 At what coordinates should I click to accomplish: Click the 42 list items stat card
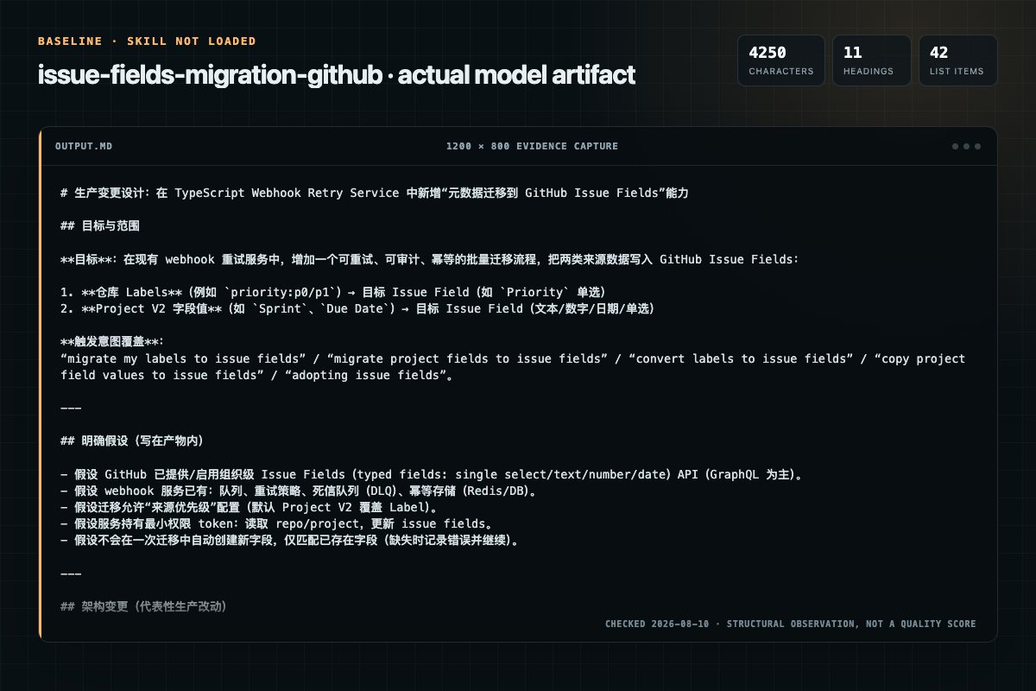coord(958,60)
